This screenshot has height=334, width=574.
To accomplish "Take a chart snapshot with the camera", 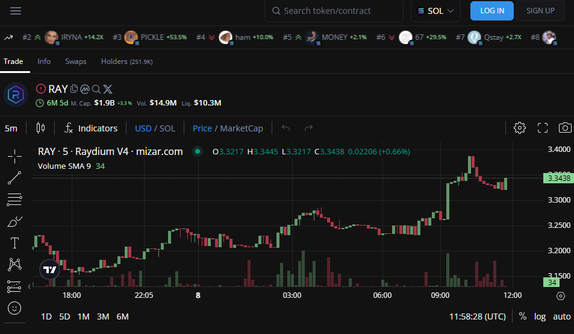I will [x=565, y=128].
